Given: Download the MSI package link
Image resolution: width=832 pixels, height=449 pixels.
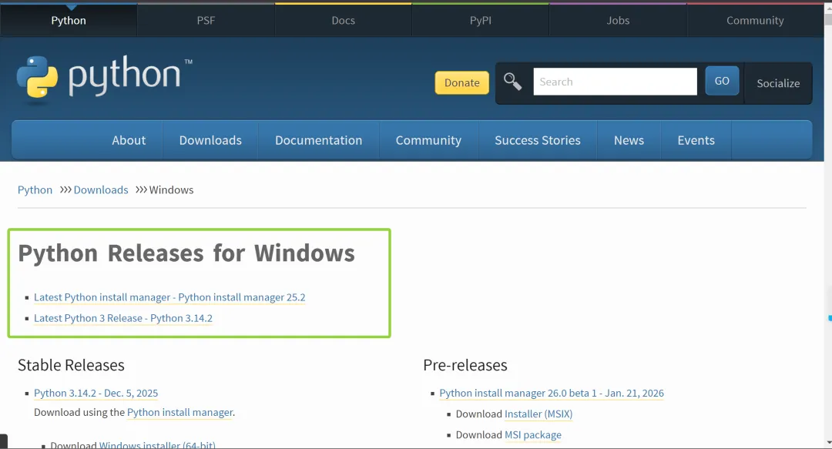Looking at the screenshot, I should point(533,434).
